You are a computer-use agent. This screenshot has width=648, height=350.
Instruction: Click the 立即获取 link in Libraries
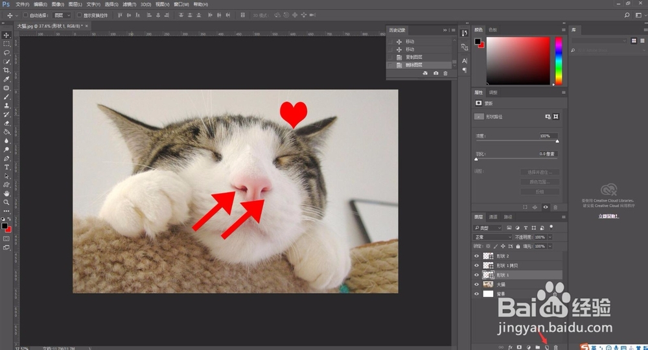(608, 216)
